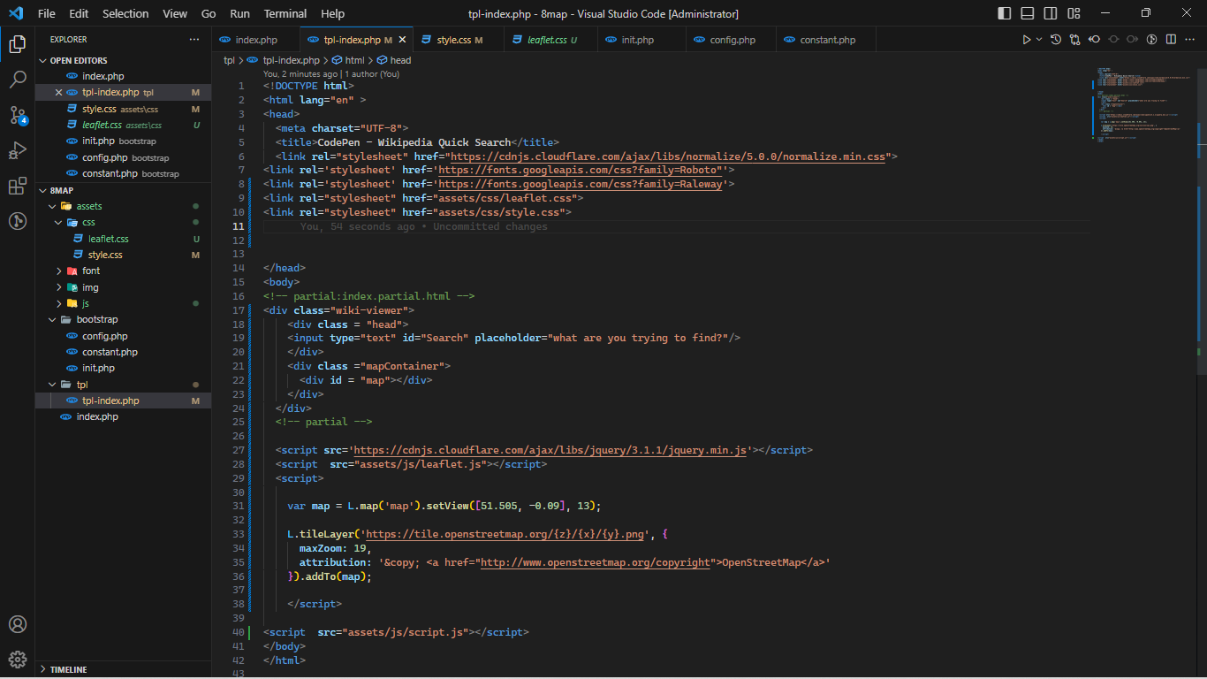Open the Edit menu
This screenshot has height=679, width=1207.
(x=79, y=13)
